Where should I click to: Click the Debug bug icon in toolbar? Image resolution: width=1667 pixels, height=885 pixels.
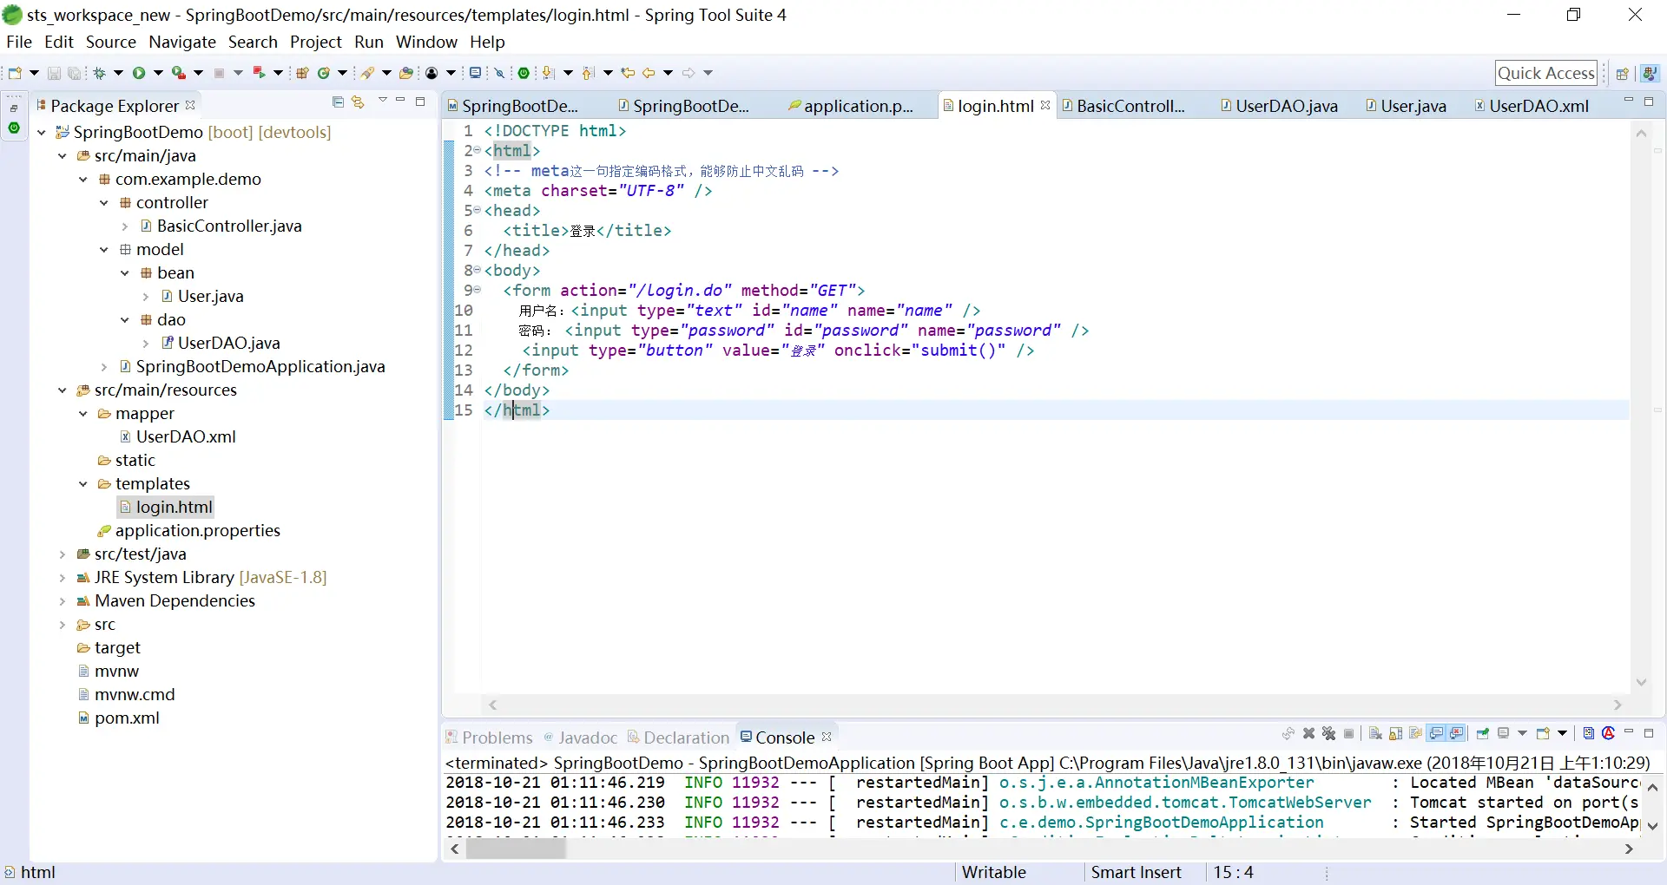pyautogui.click(x=100, y=73)
